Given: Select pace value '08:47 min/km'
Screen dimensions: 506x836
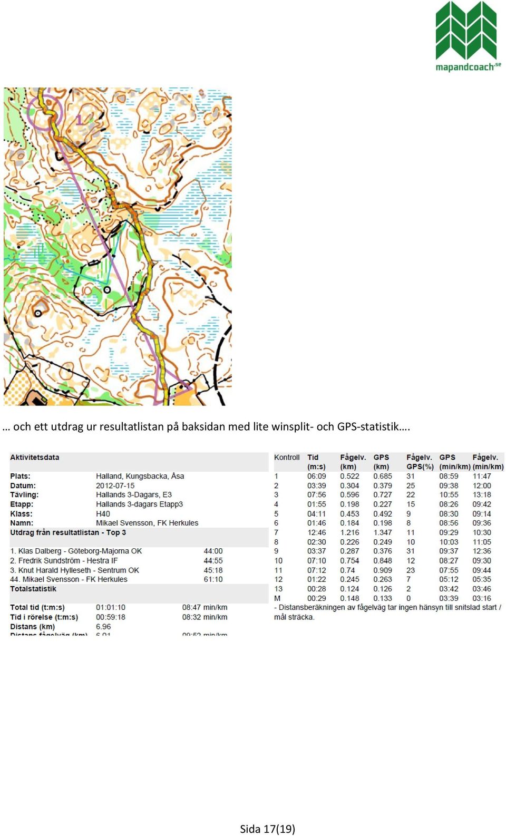Looking at the screenshot, I should [x=205, y=607].
